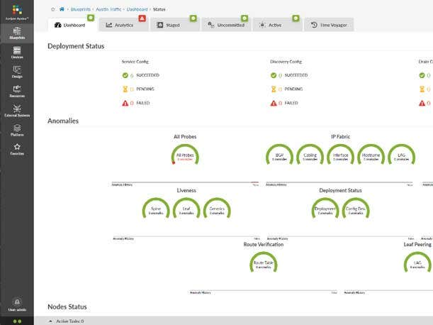Click the BGP anomalies gauge

(x=279, y=156)
